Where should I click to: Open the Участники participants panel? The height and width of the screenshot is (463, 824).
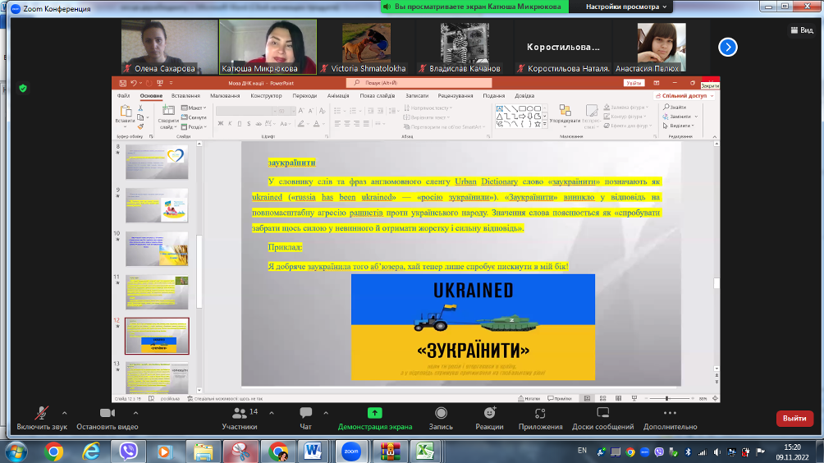click(x=240, y=417)
